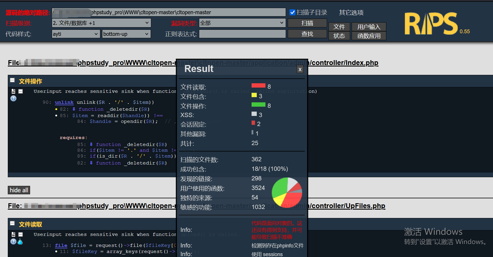This screenshot has height=257, width=493.
Task: Click help icon for the file upload finding
Action: click(x=13, y=241)
